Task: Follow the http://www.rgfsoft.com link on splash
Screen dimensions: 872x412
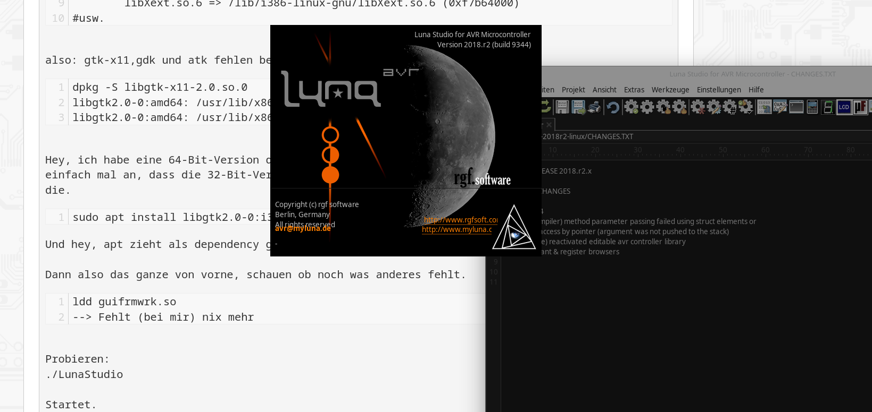Action: 461,220
